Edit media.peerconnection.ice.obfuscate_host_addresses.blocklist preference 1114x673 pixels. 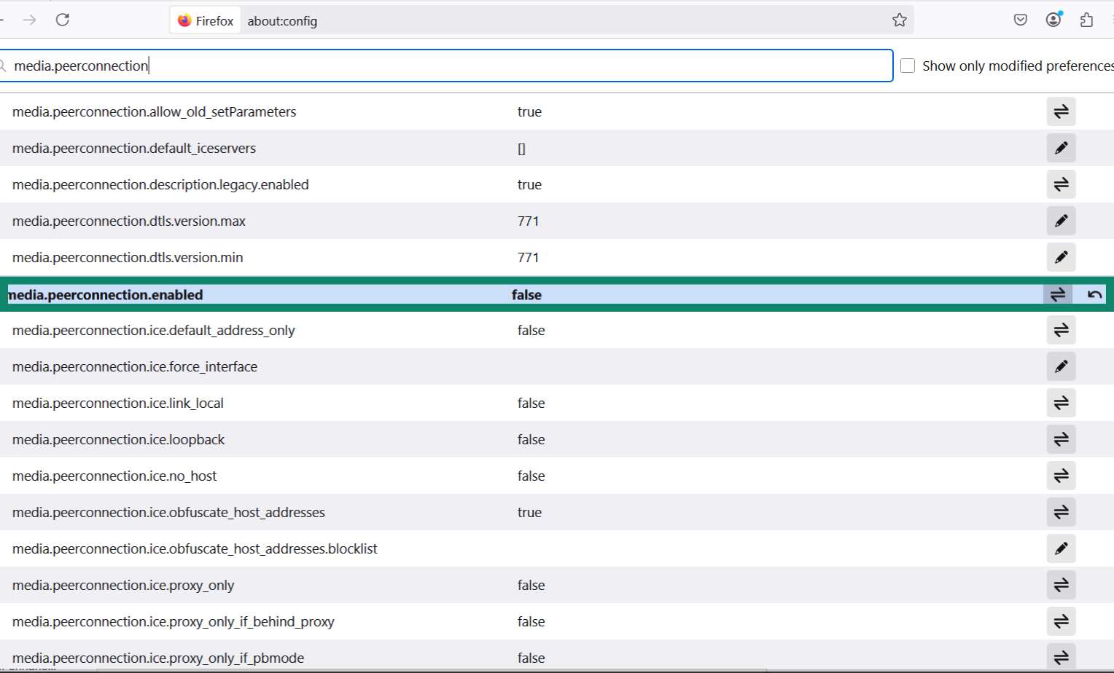pos(1061,548)
